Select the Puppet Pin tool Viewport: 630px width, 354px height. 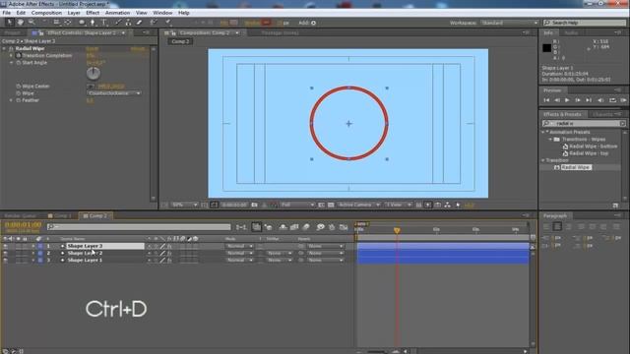click(x=168, y=23)
